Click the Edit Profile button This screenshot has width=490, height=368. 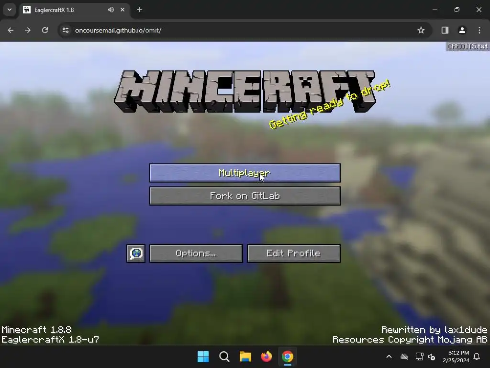click(x=293, y=253)
